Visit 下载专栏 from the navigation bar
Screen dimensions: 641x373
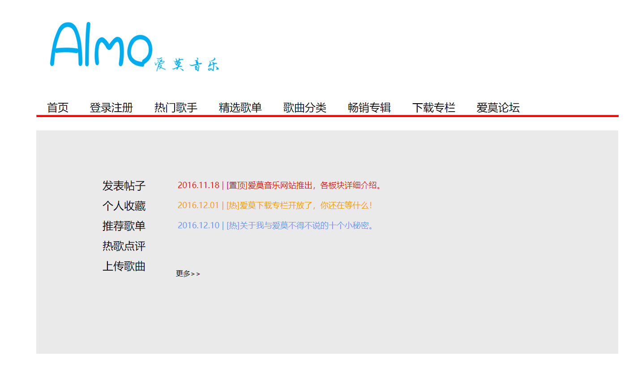pyautogui.click(x=434, y=108)
